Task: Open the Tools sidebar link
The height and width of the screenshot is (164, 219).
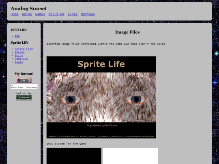Action: point(19,62)
